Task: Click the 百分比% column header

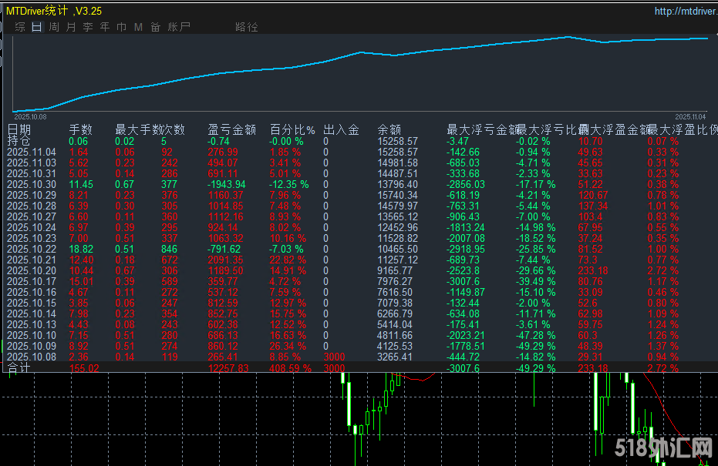Action: (292, 129)
